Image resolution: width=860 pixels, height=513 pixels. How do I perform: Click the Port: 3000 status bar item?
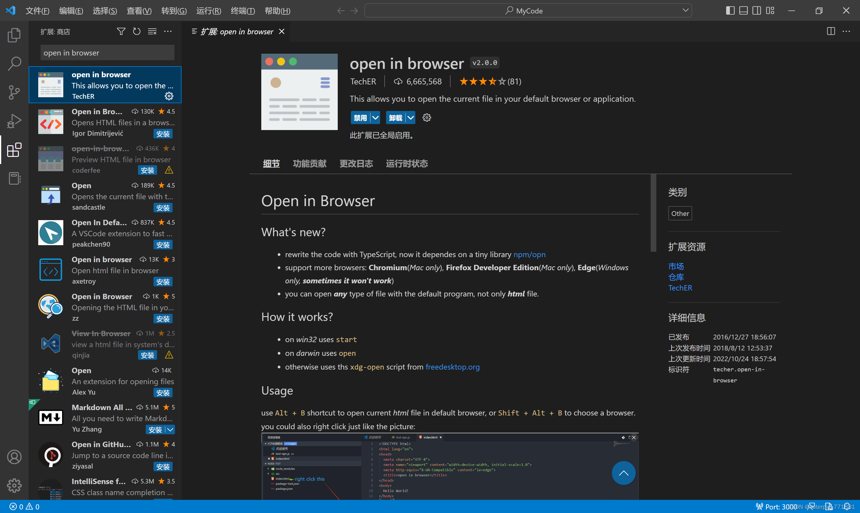(x=777, y=506)
